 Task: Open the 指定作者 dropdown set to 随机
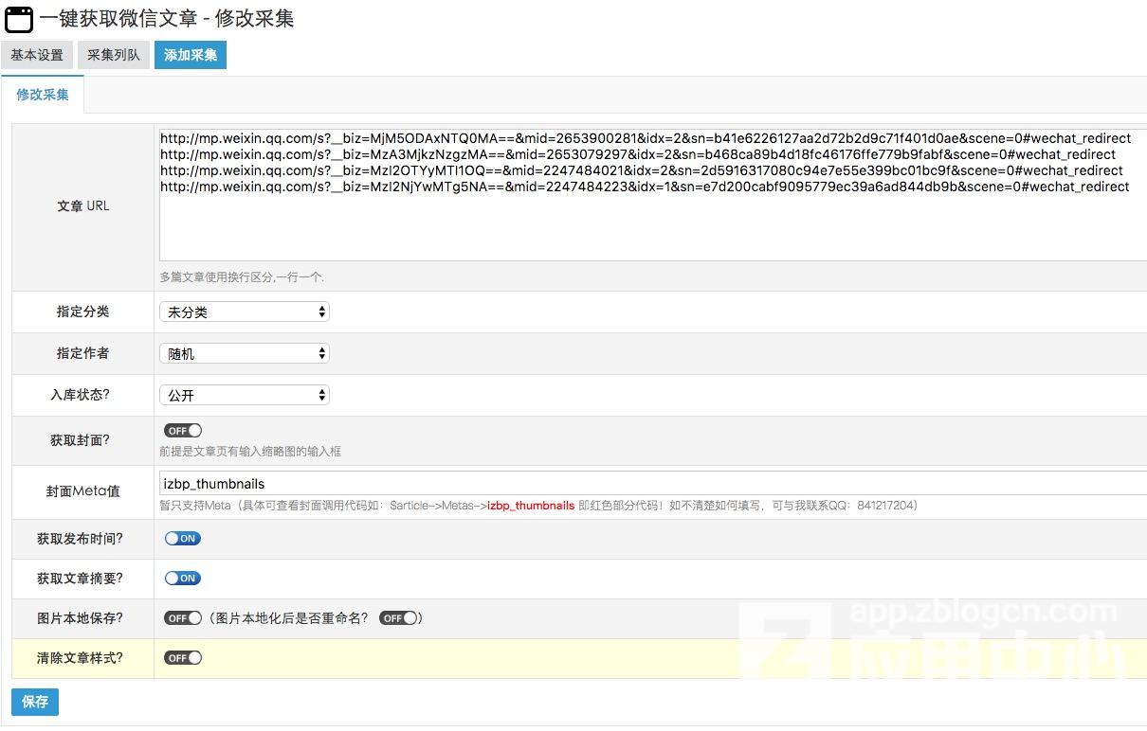(x=245, y=353)
